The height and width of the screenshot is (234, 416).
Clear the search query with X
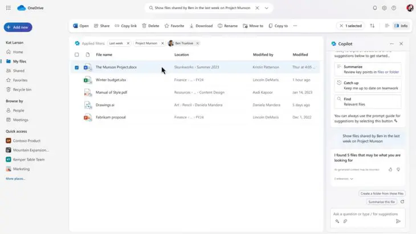257,8
